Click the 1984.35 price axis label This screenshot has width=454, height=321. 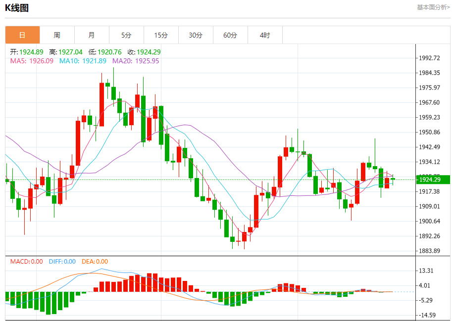tap(430, 73)
